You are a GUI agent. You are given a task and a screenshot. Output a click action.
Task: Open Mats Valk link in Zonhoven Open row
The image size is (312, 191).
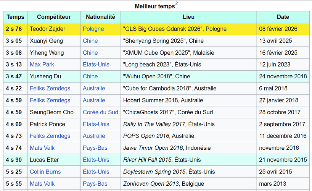point(42,184)
